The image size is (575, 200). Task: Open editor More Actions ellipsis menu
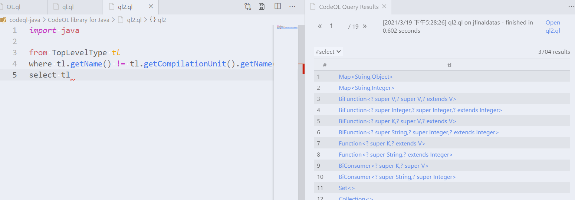coord(292,7)
